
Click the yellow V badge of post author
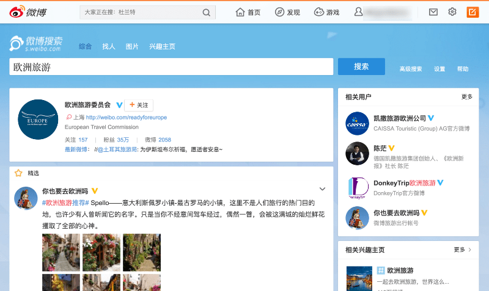(95, 191)
